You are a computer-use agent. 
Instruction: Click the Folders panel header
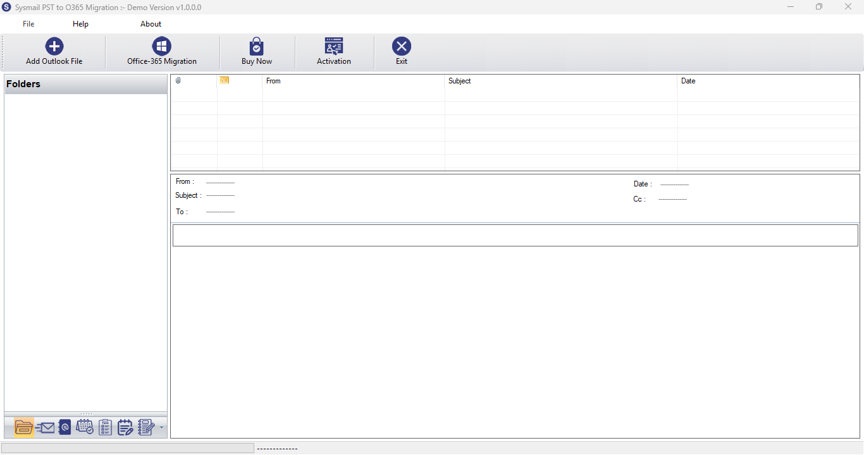(86, 84)
